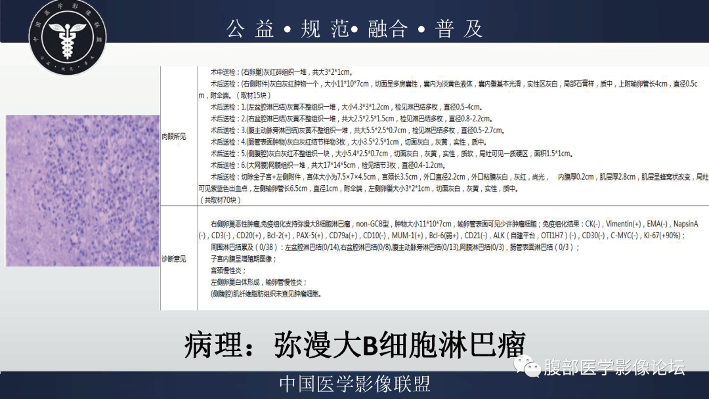This screenshot has width=709, height=399.
Task: Click the header slogan 公益•规范•融合•普及
Action: 355,30
